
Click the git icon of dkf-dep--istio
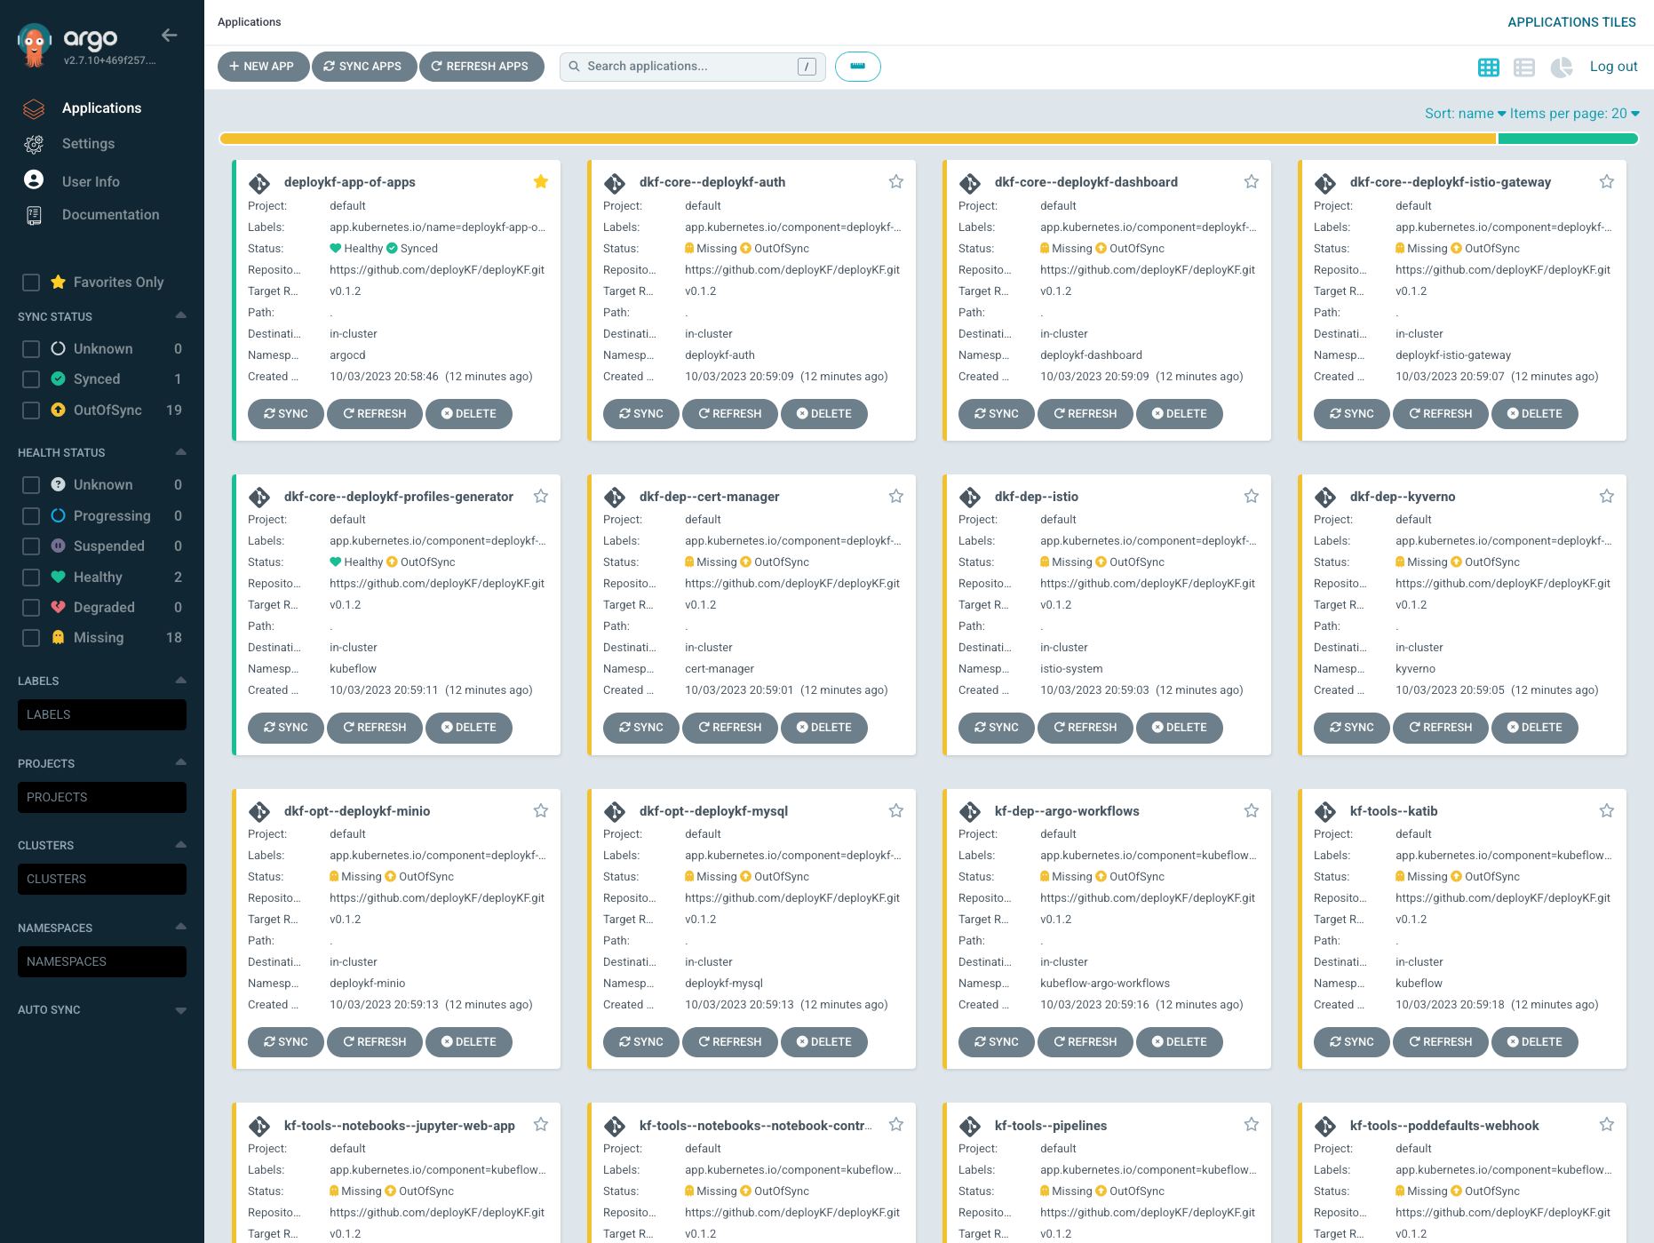tap(970, 498)
